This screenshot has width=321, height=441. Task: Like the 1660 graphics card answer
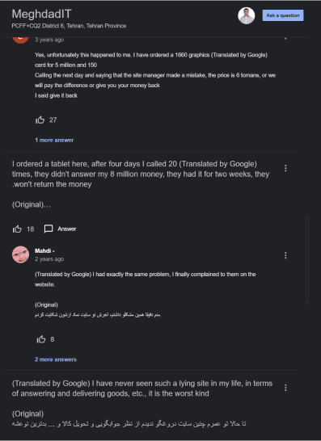(x=40, y=120)
